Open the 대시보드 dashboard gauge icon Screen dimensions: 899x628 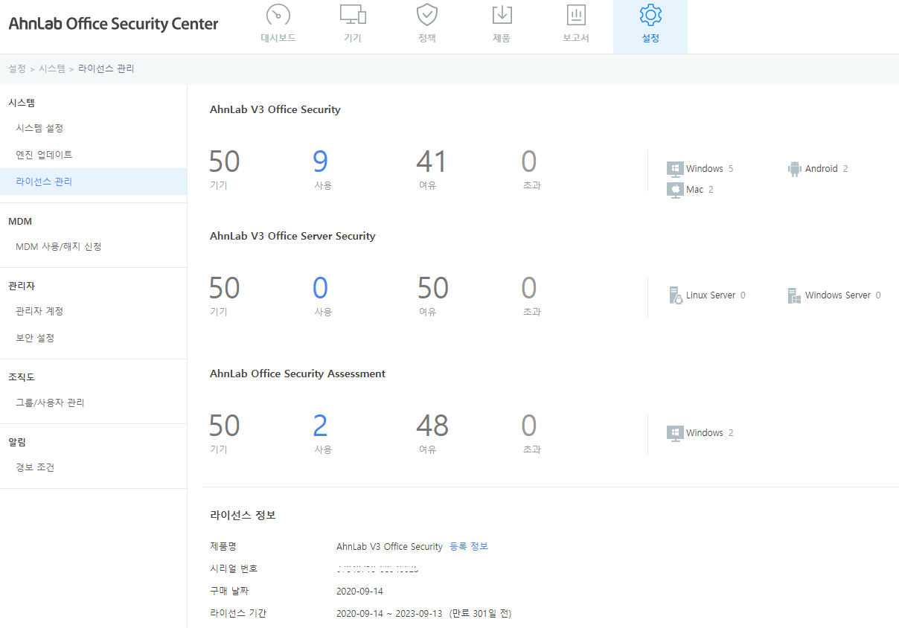pyautogui.click(x=278, y=15)
